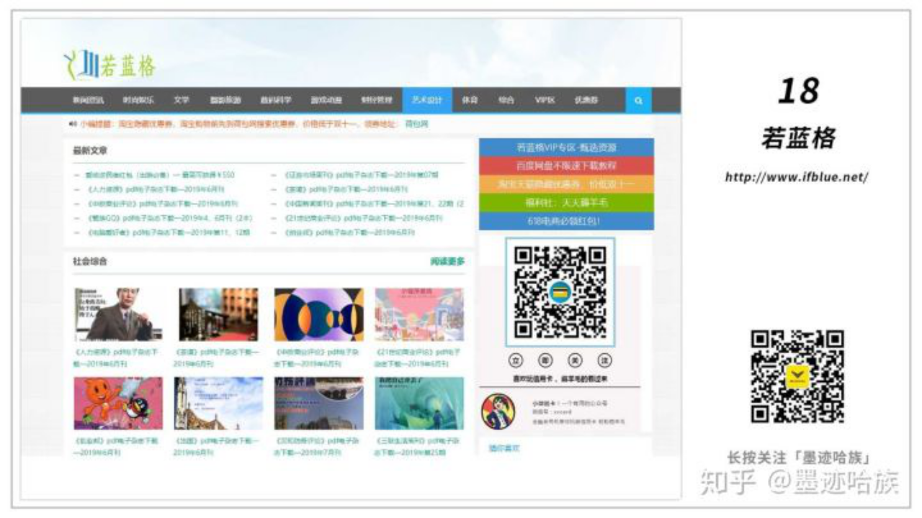The height and width of the screenshot is (518, 922).
Task: Open thumbnail of man in suit
Action: [x=118, y=314]
